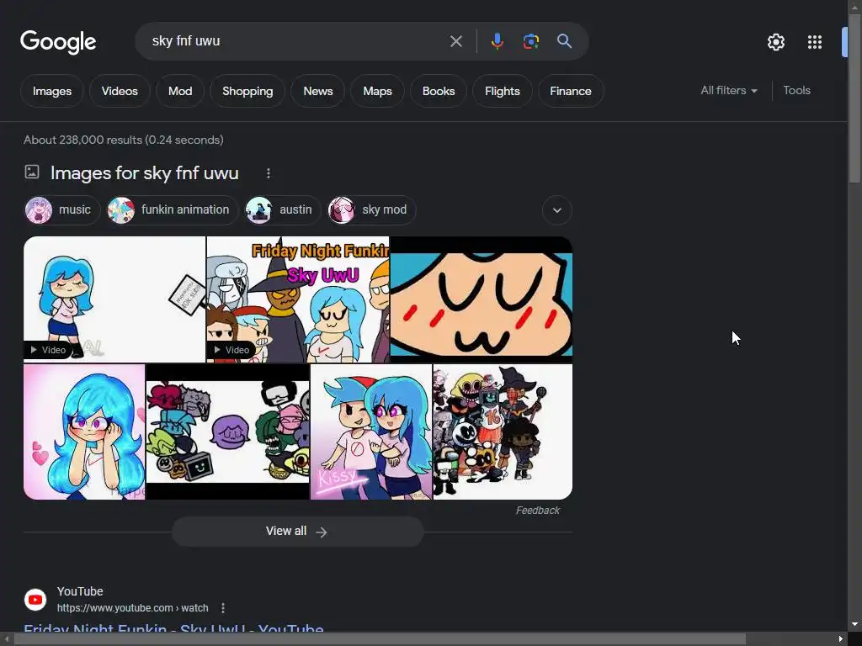Click horizontal scrollbar left arrow
This screenshot has height=646, width=862.
(x=6, y=639)
